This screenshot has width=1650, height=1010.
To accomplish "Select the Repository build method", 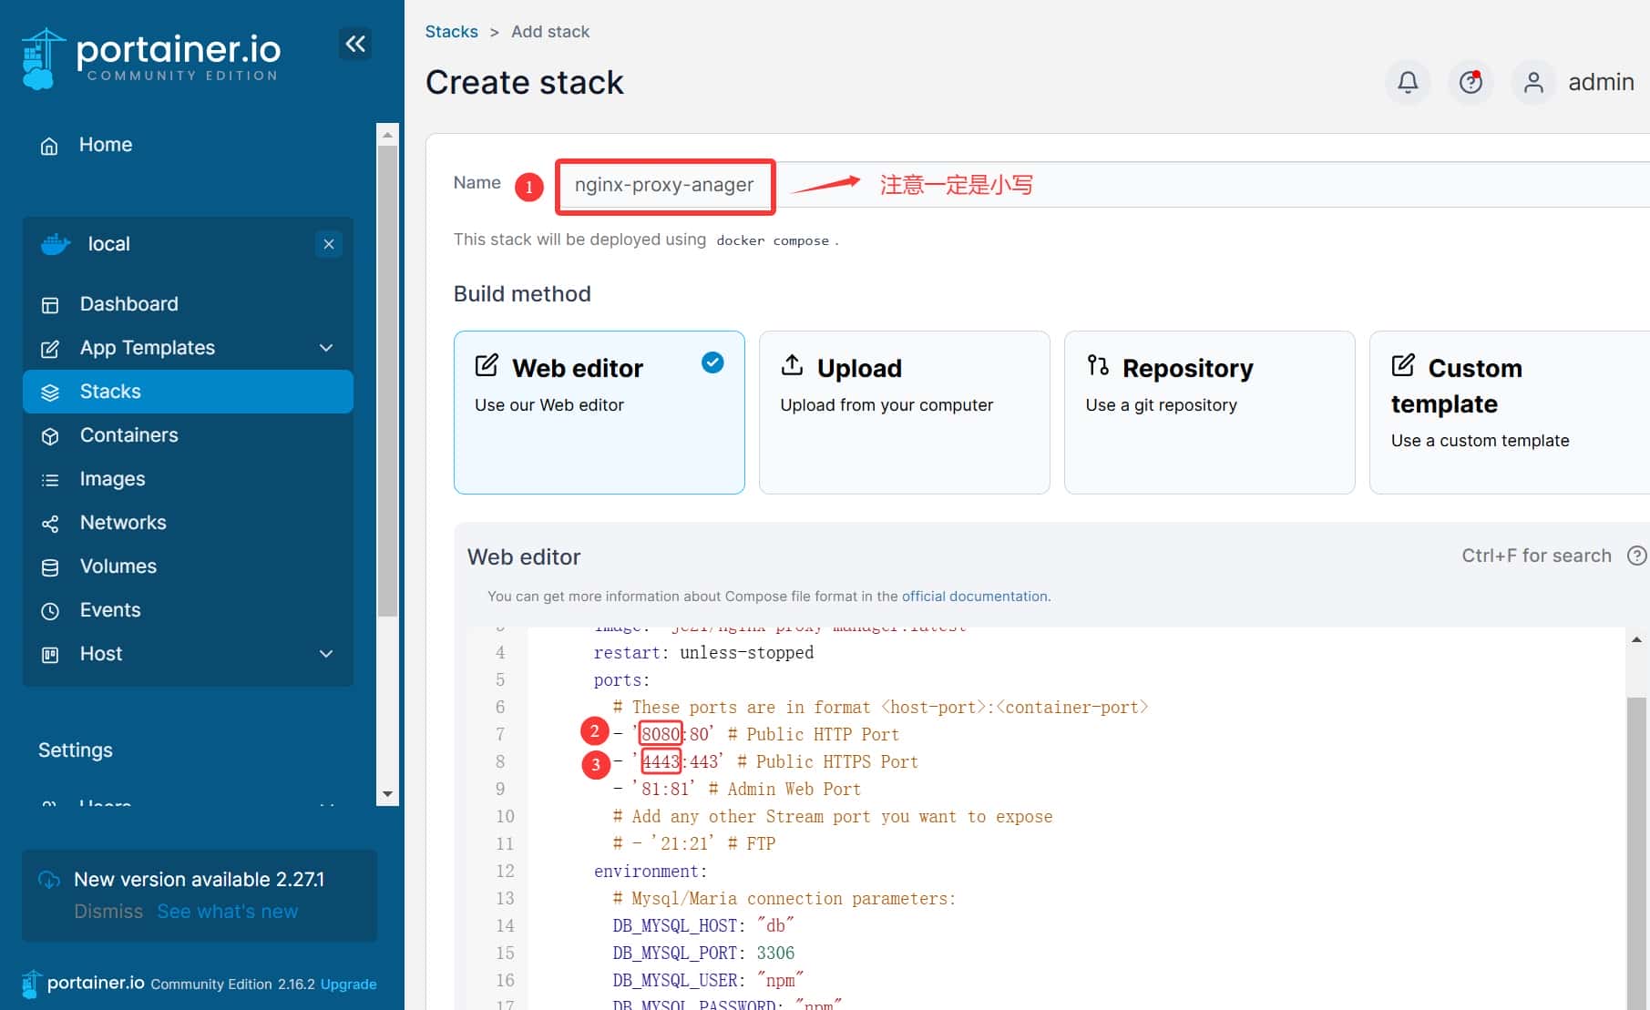I will pyautogui.click(x=1209, y=412).
